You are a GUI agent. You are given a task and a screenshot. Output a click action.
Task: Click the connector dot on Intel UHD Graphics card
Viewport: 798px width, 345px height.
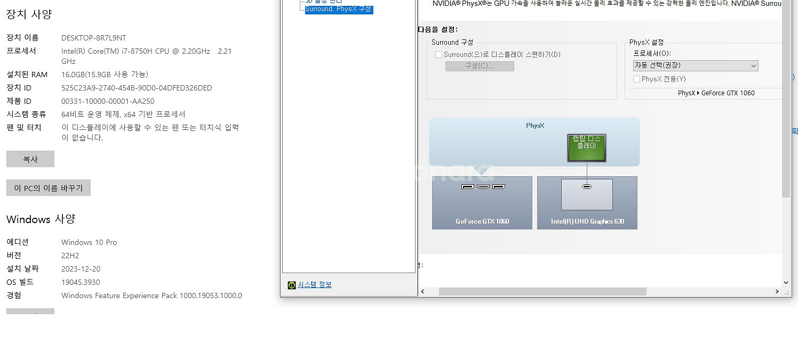[x=587, y=186]
